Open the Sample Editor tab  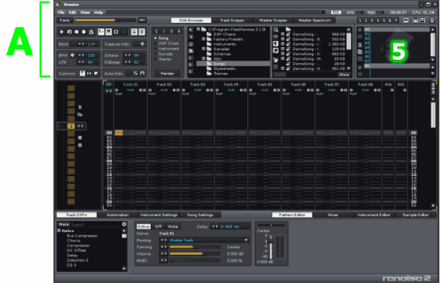click(416, 215)
